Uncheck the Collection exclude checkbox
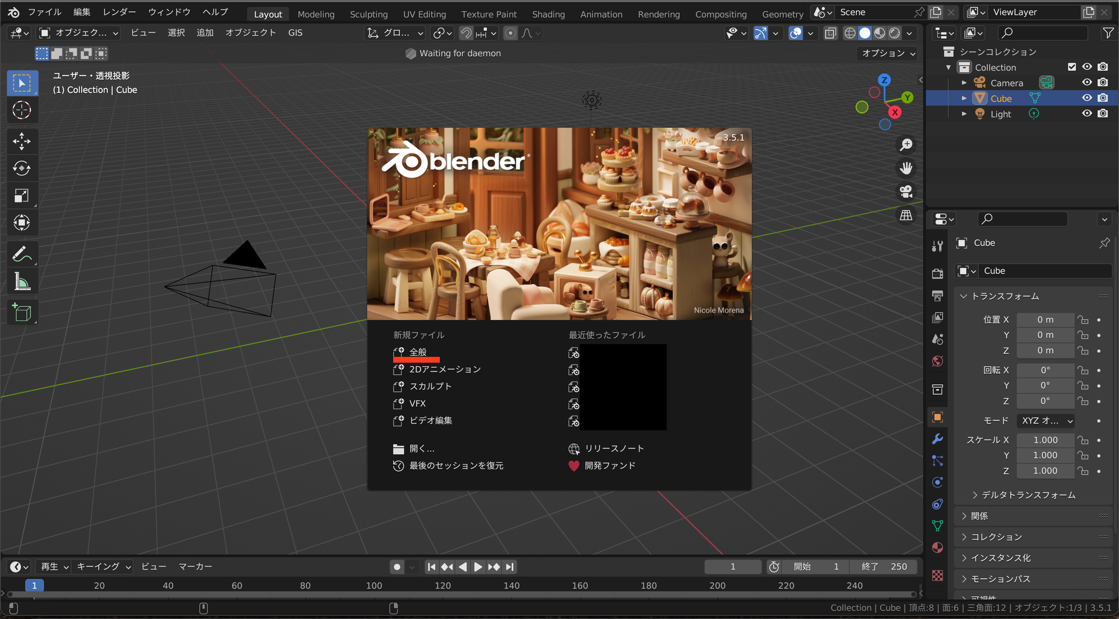This screenshot has height=619, width=1119. pos(1071,67)
